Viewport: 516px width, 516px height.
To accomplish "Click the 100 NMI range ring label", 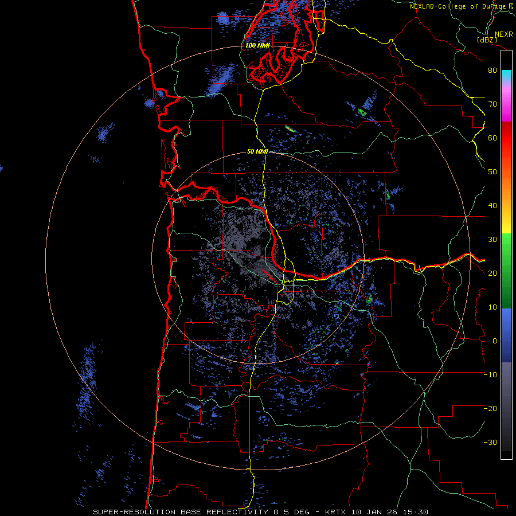I will click(257, 45).
